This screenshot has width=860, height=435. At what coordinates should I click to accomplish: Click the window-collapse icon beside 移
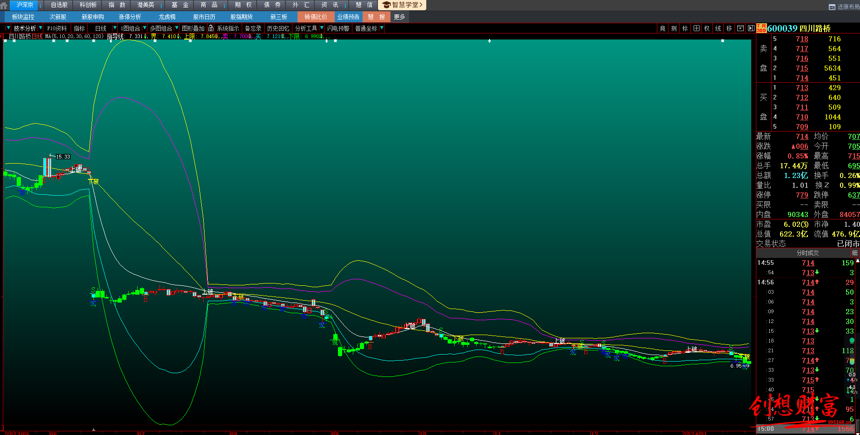point(741,28)
